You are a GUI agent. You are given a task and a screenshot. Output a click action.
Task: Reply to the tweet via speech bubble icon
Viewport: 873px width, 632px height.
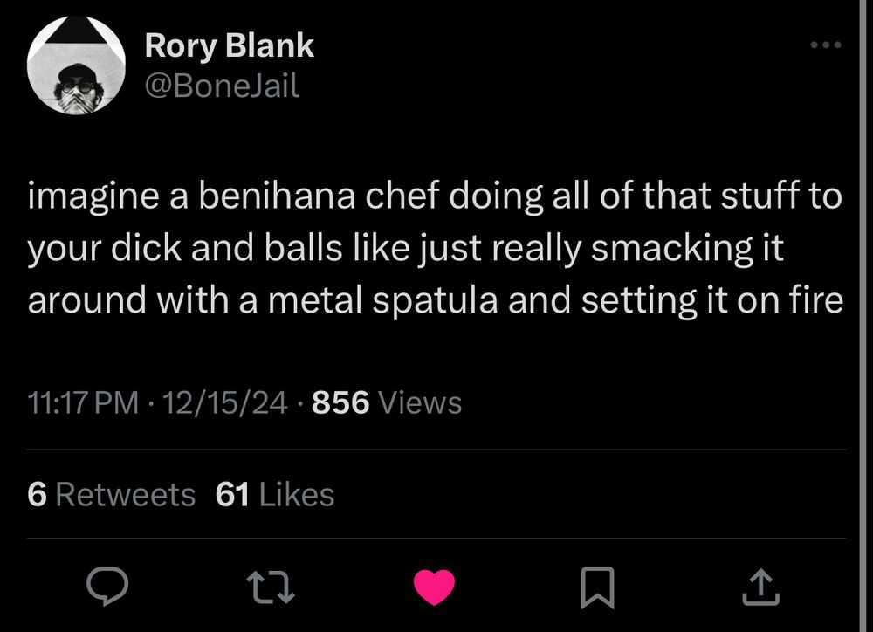(x=108, y=586)
